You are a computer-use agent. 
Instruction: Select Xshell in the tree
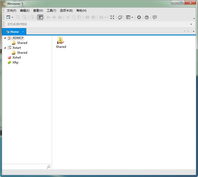pyautogui.click(x=15, y=58)
